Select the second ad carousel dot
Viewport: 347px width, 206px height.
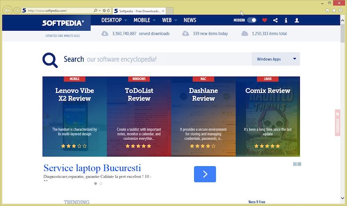tap(101, 183)
